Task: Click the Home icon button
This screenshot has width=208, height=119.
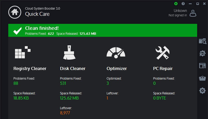Action: [15, 12]
